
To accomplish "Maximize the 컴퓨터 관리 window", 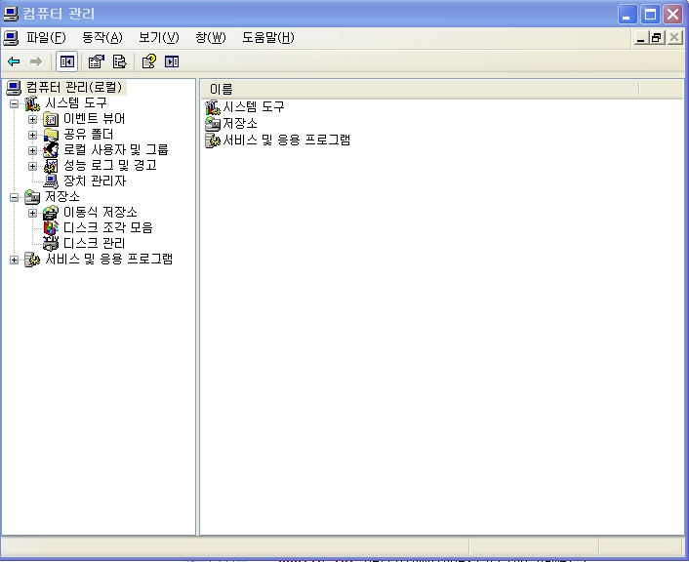I will 650,15.
